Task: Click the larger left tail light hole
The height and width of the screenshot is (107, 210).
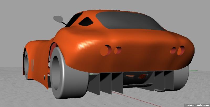Action: pyautogui.click(x=106, y=50)
